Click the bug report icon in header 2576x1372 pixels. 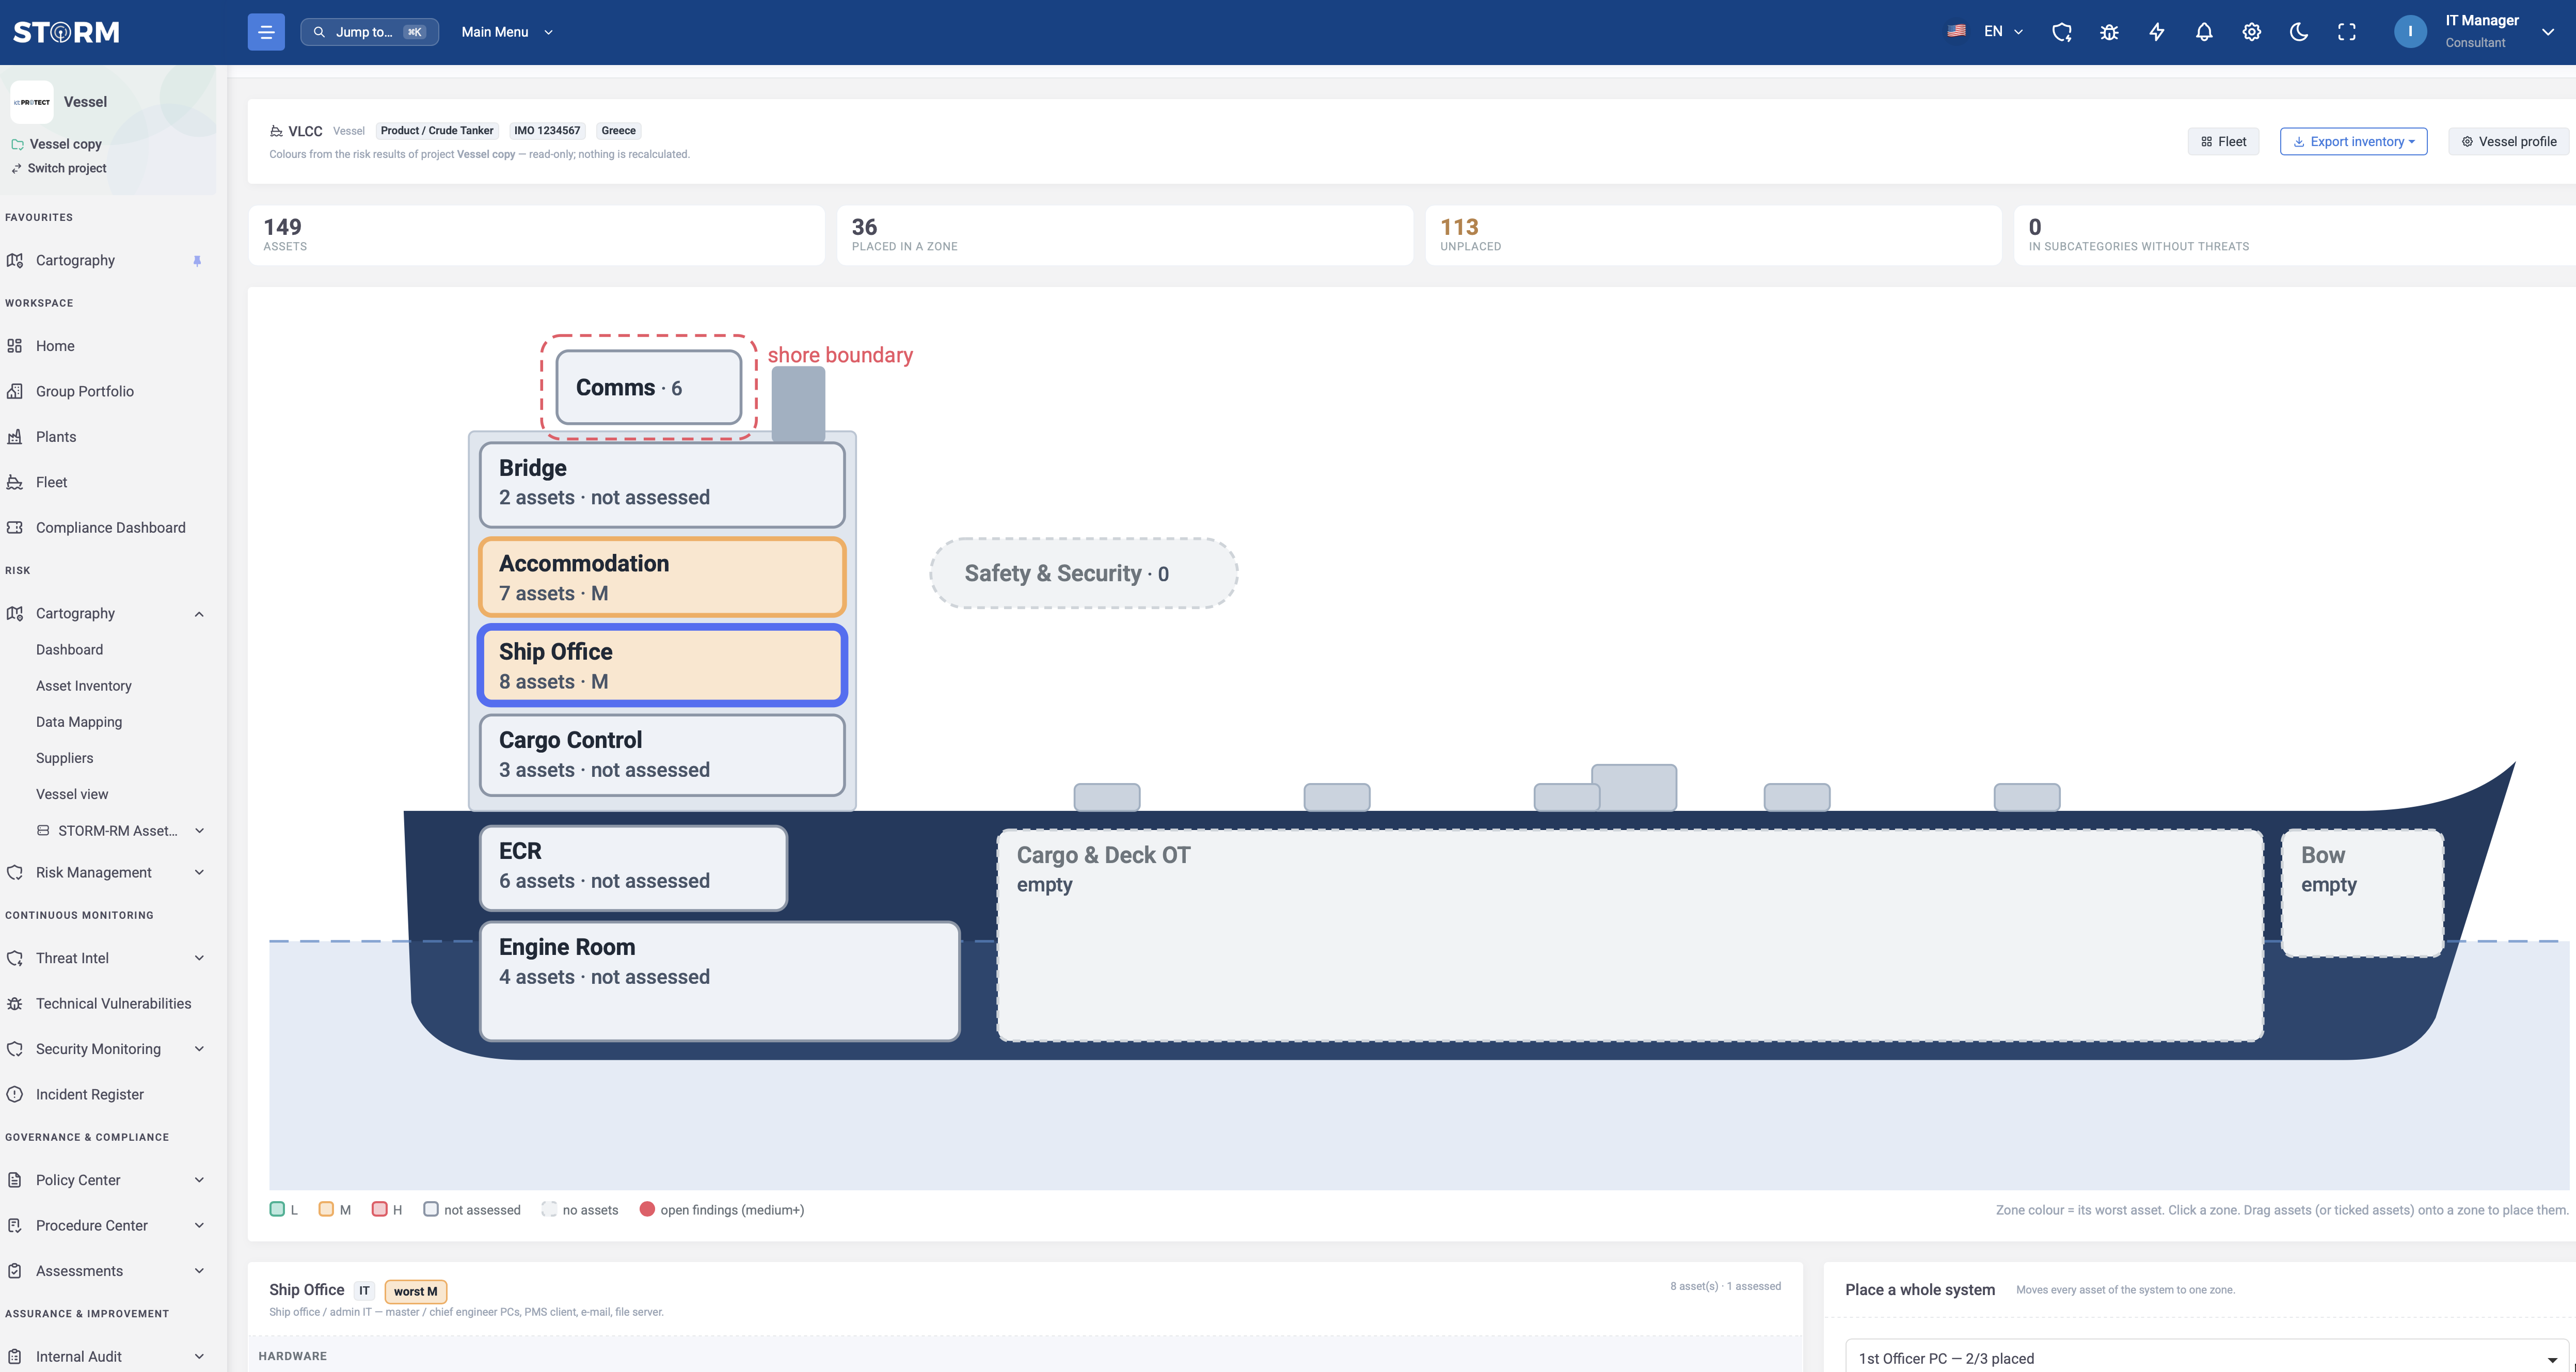[2109, 32]
